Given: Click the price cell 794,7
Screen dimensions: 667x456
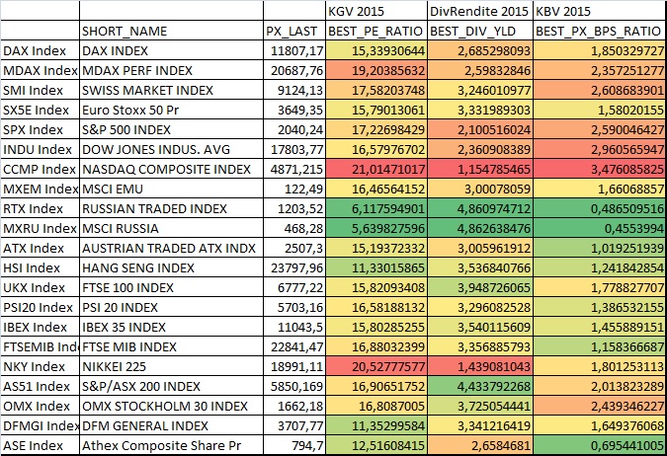Looking at the screenshot, I should 294,445.
